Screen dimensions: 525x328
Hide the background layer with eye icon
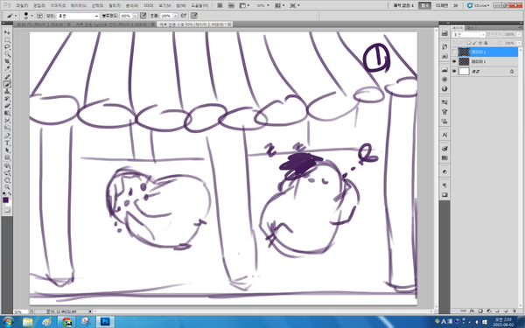(x=454, y=72)
